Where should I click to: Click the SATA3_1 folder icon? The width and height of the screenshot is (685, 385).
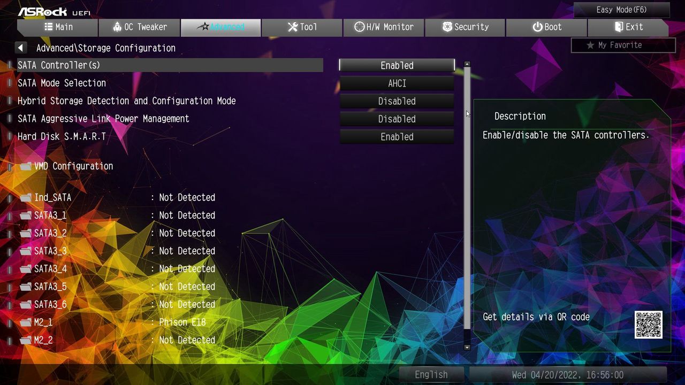click(26, 215)
